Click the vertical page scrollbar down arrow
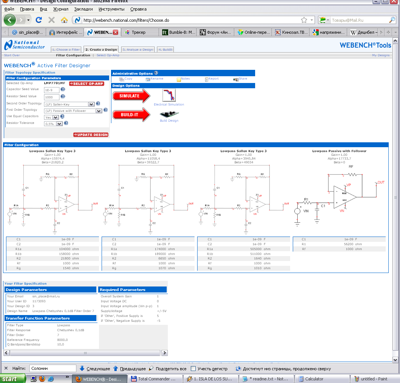The image size is (400, 383). [x=395, y=360]
